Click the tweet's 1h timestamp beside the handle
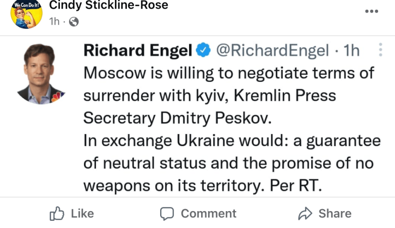This screenshot has width=395, height=228. [351, 50]
